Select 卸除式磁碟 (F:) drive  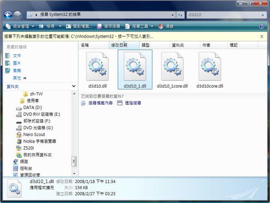tap(33, 121)
